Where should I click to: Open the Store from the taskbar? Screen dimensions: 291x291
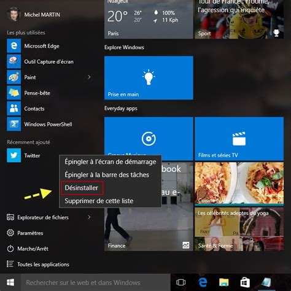(x=245, y=282)
